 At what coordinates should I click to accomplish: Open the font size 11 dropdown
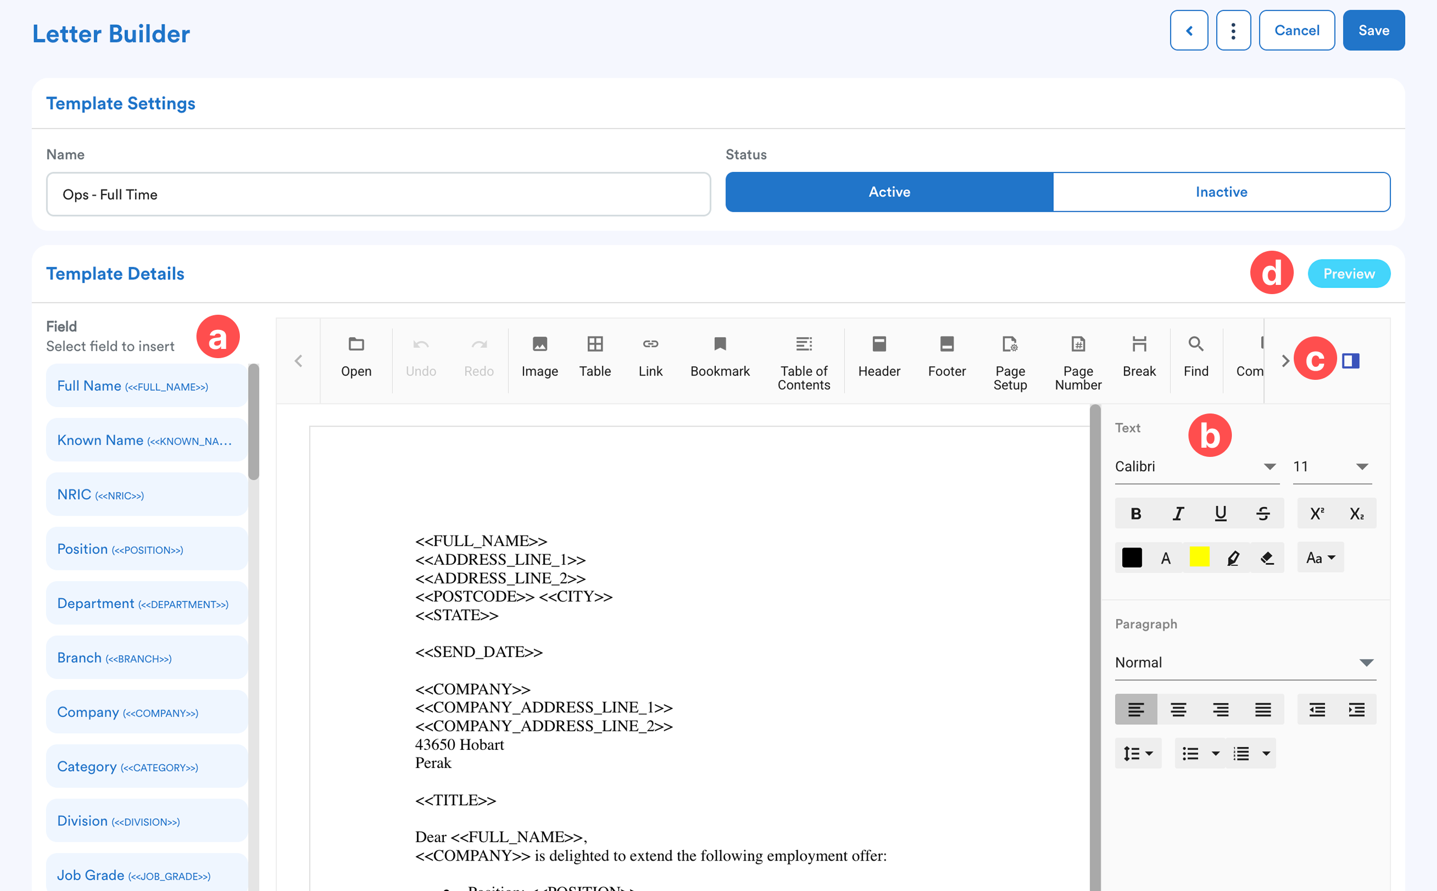1332,467
